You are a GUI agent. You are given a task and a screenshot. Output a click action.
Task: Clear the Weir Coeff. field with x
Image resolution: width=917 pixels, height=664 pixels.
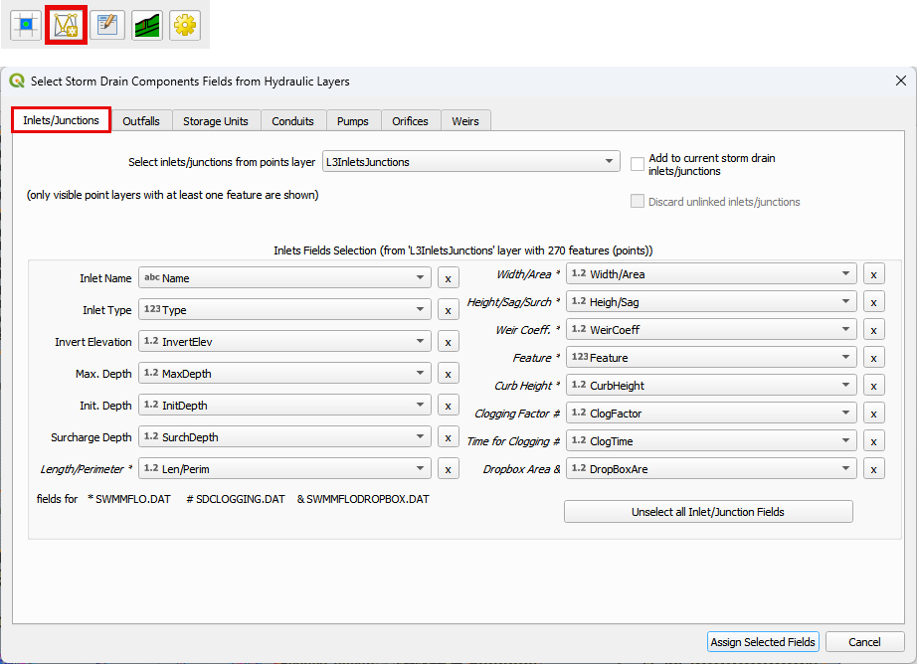(x=874, y=330)
